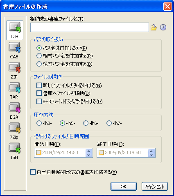Select the LZH archive format icon

[x=15, y=30]
